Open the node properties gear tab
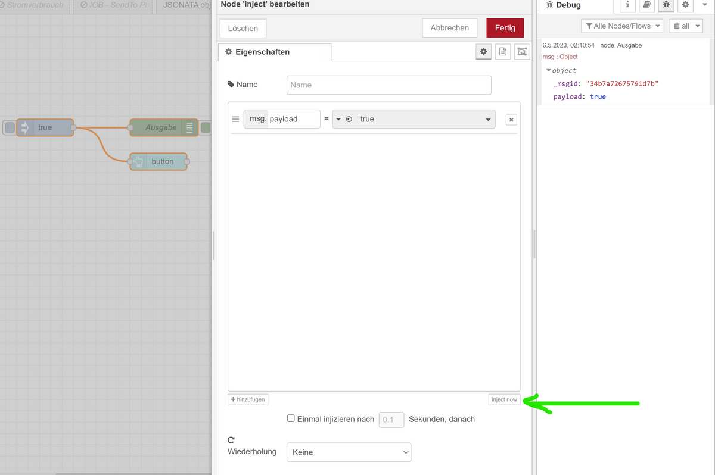 [x=484, y=52]
